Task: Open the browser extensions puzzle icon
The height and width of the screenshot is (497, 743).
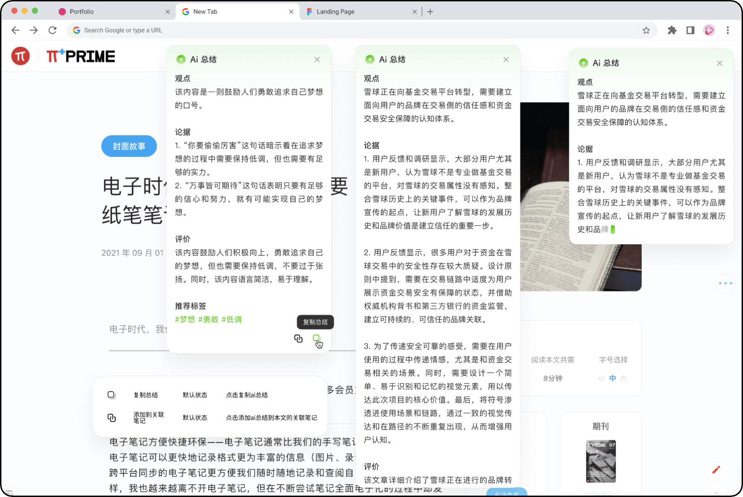Action: pyautogui.click(x=672, y=30)
